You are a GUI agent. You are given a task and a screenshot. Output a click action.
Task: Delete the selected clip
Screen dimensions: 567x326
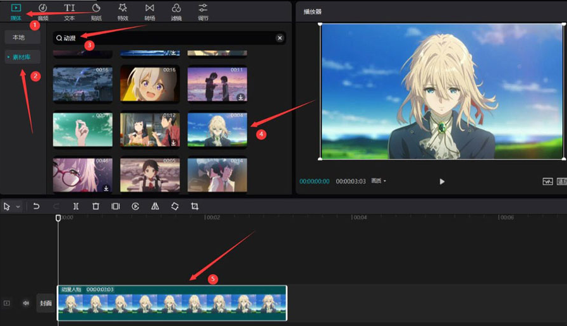pyautogui.click(x=95, y=207)
